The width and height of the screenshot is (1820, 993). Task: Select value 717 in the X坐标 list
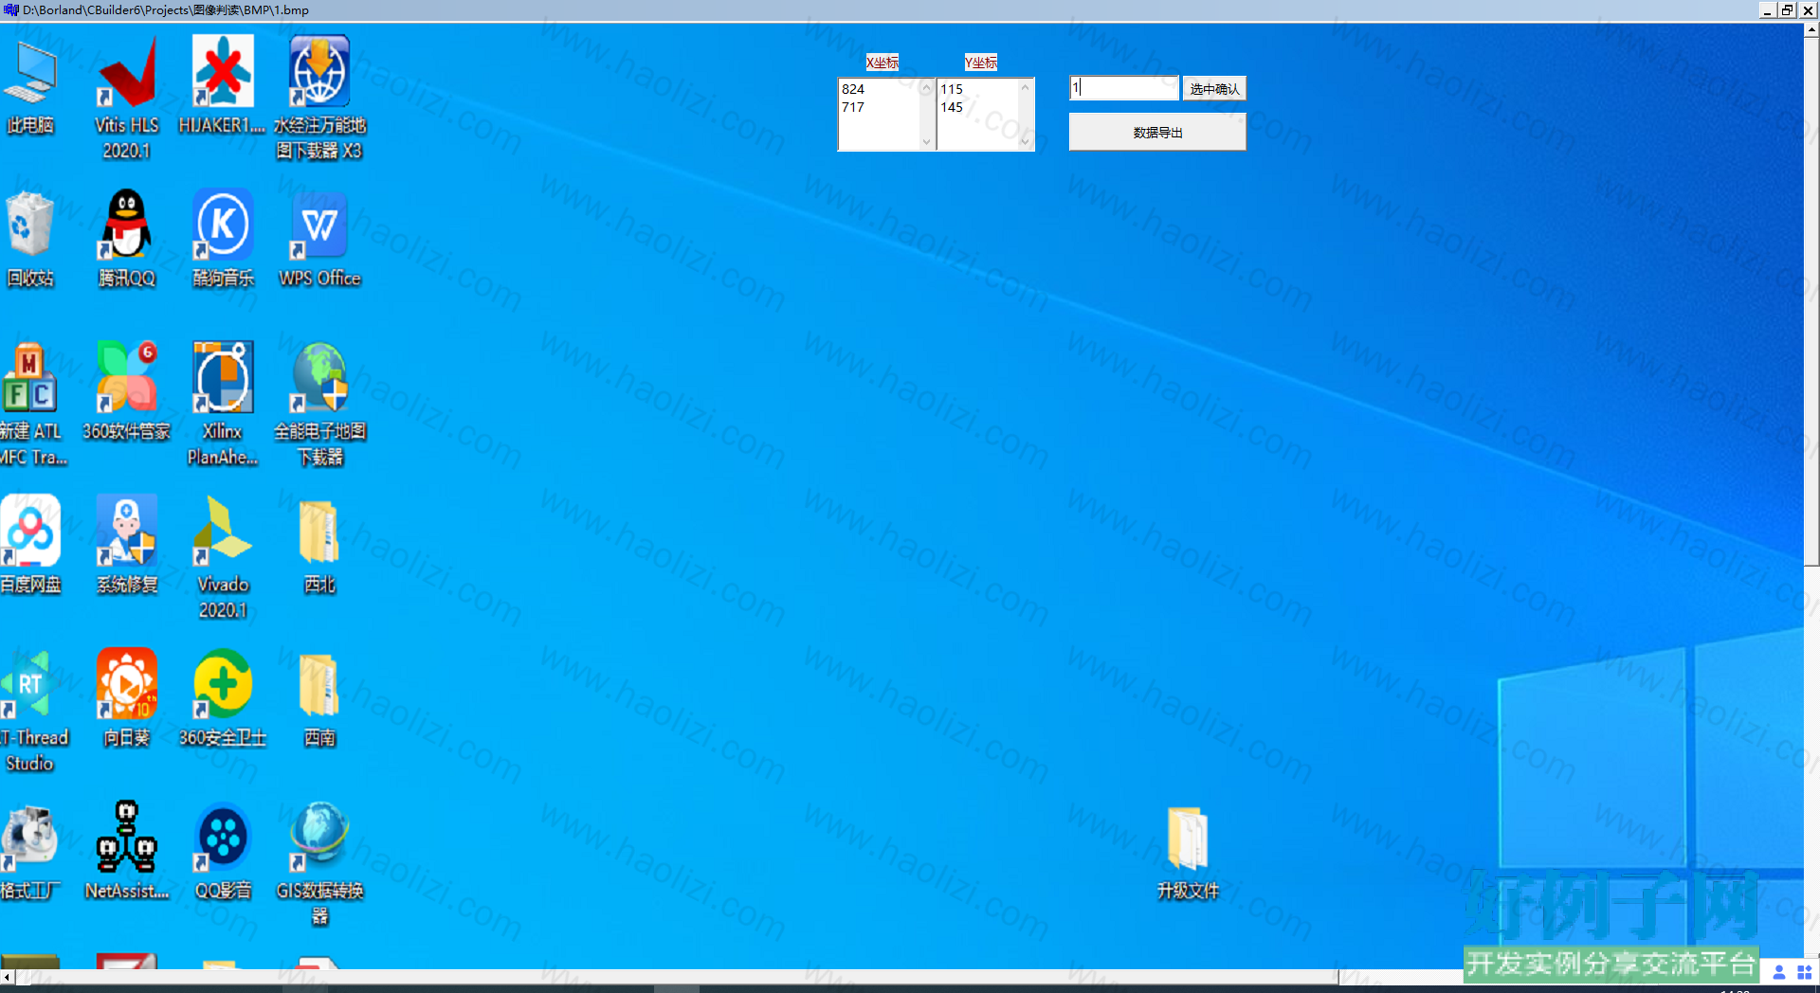853,107
